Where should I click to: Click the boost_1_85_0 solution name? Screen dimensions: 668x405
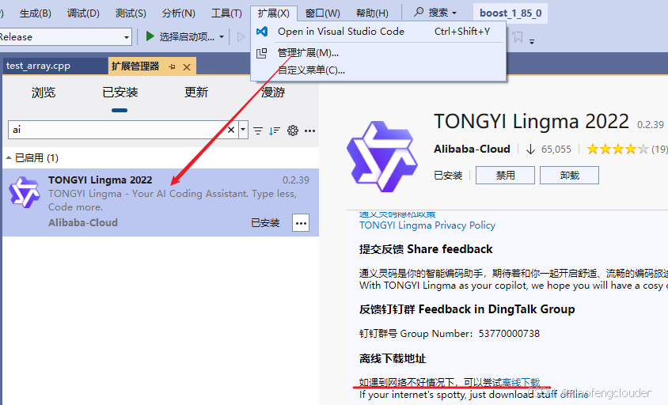tap(510, 13)
